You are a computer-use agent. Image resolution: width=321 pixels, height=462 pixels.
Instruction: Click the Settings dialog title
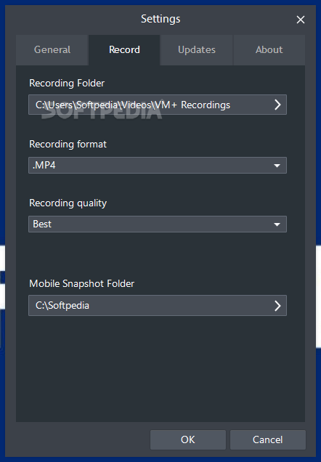(160, 19)
